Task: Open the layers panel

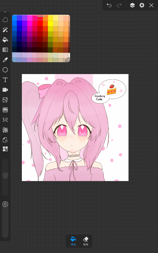Action: pyautogui.click(x=132, y=5)
